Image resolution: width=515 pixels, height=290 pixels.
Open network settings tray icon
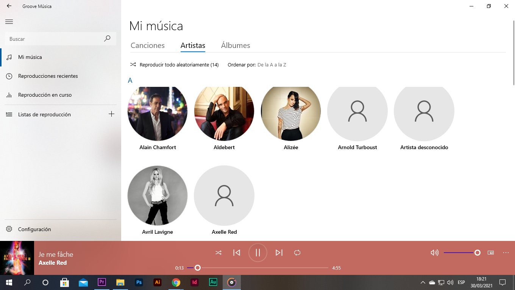(441, 282)
